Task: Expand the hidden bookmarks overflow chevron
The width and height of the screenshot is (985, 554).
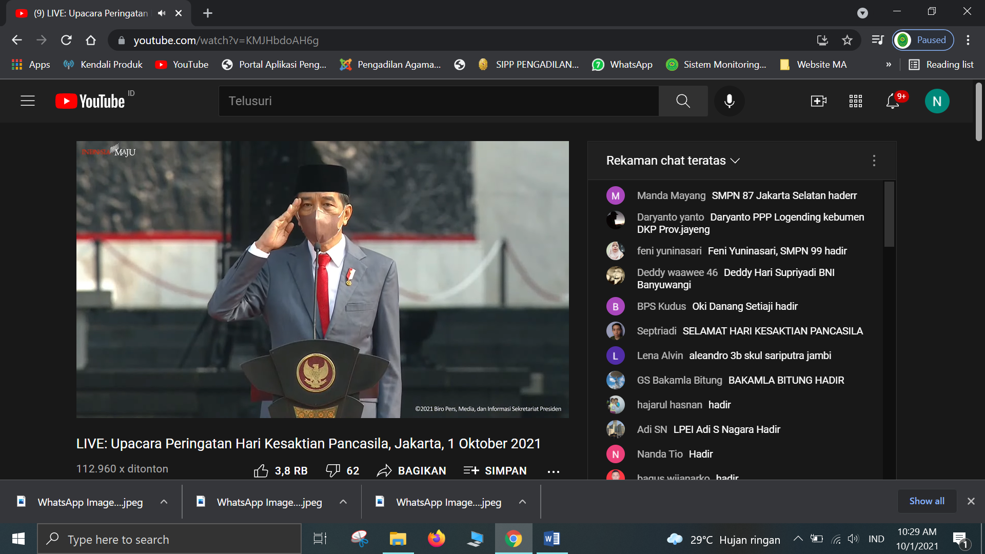Action: tap(889, 65)
